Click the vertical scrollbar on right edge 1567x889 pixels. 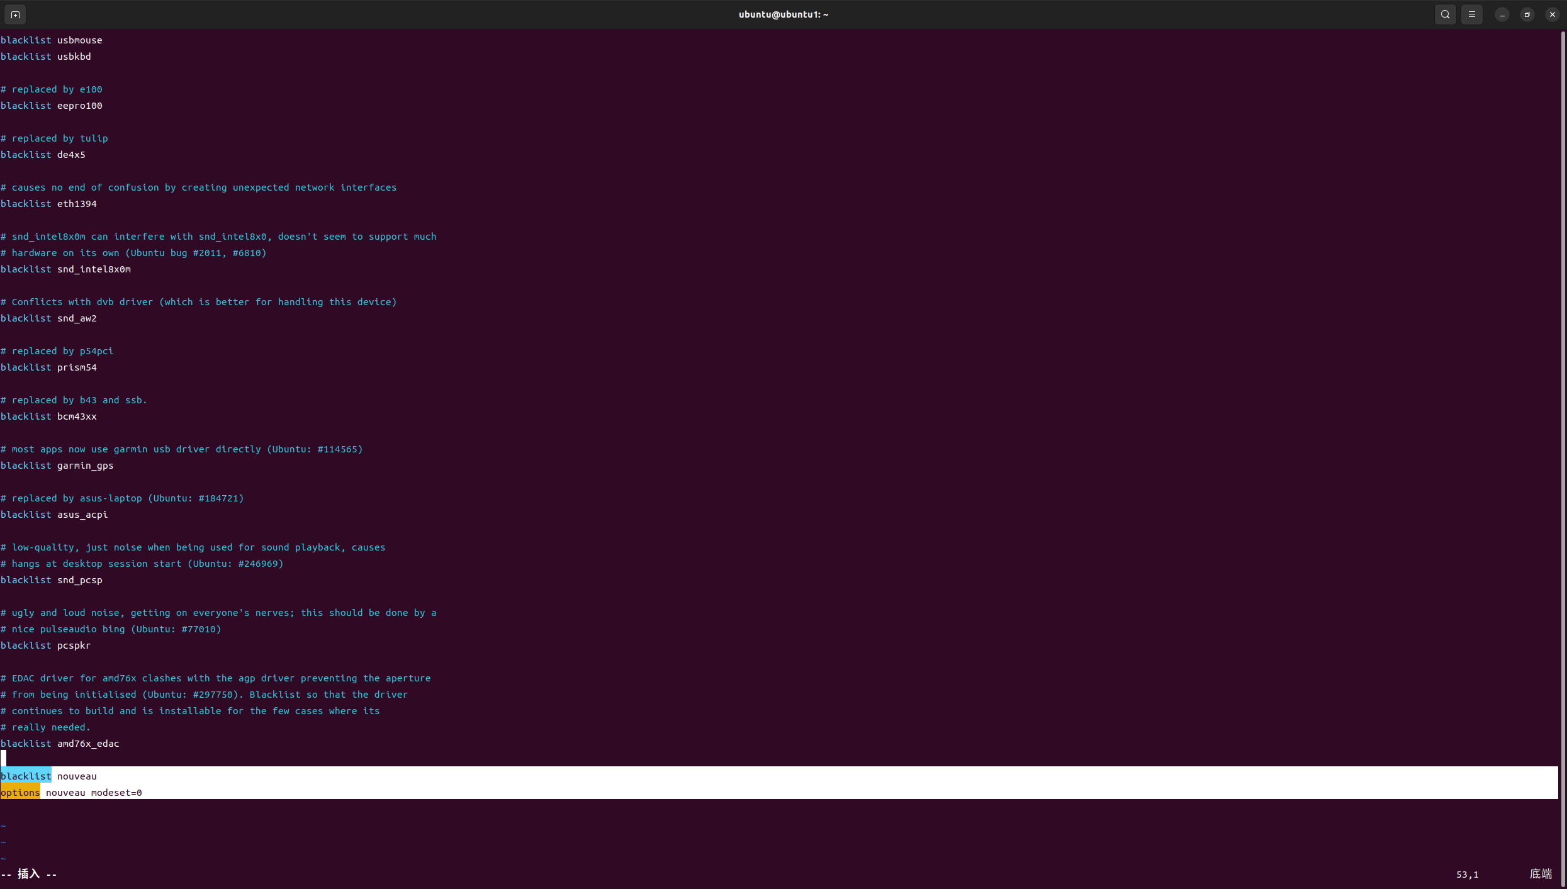click(1563, 440)
